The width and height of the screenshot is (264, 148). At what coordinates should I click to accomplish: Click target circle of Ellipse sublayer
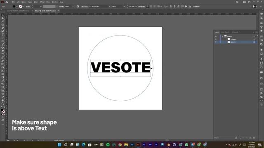coord(254,39)
